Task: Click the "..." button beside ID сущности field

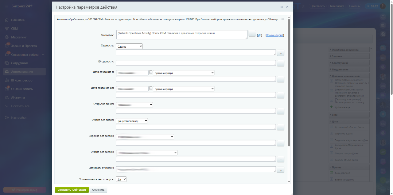Action: (x=281, y=64)
